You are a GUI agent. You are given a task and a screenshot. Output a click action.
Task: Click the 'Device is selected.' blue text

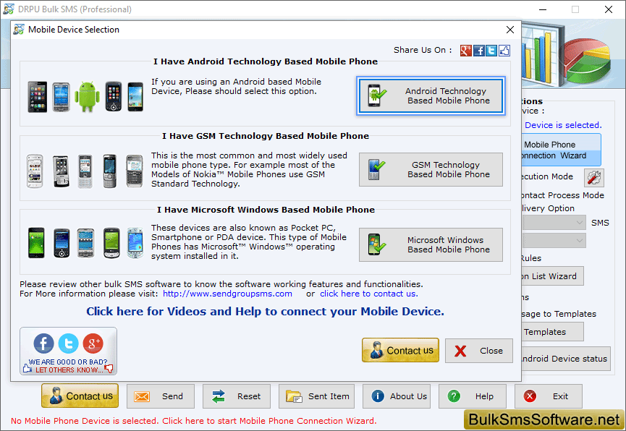tap(563, 125)
